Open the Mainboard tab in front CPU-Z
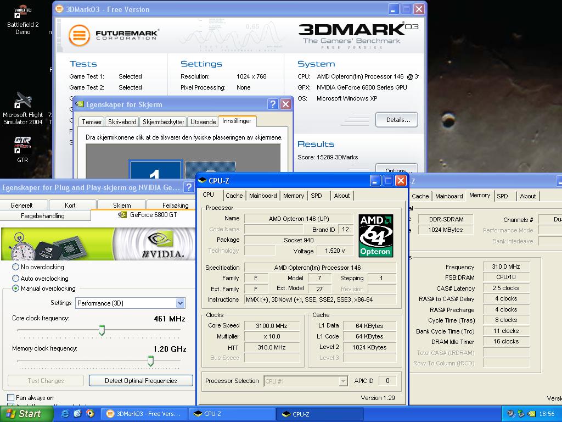The width and height of the screenshot is (562, 422). pos(263,196)
